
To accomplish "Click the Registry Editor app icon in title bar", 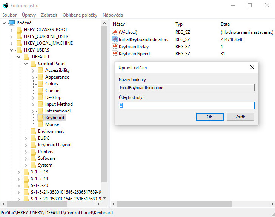I will (5, 5).
